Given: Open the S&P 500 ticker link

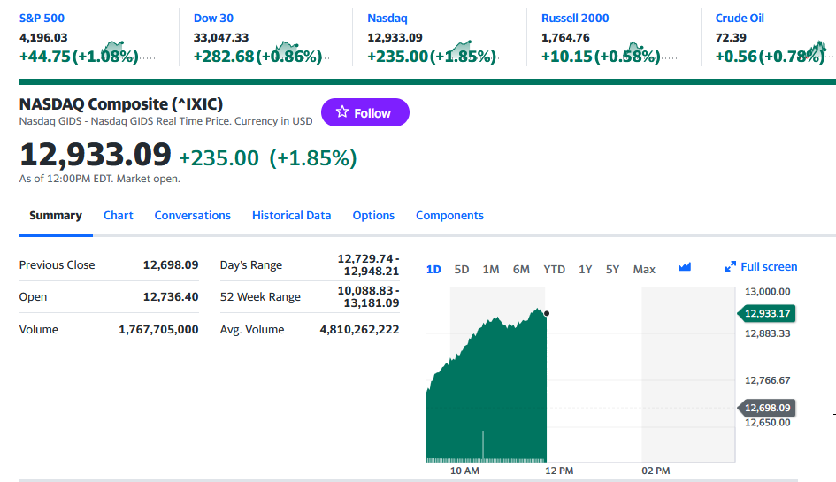Looking at the screenshot, I should click(x=42, y=18).
